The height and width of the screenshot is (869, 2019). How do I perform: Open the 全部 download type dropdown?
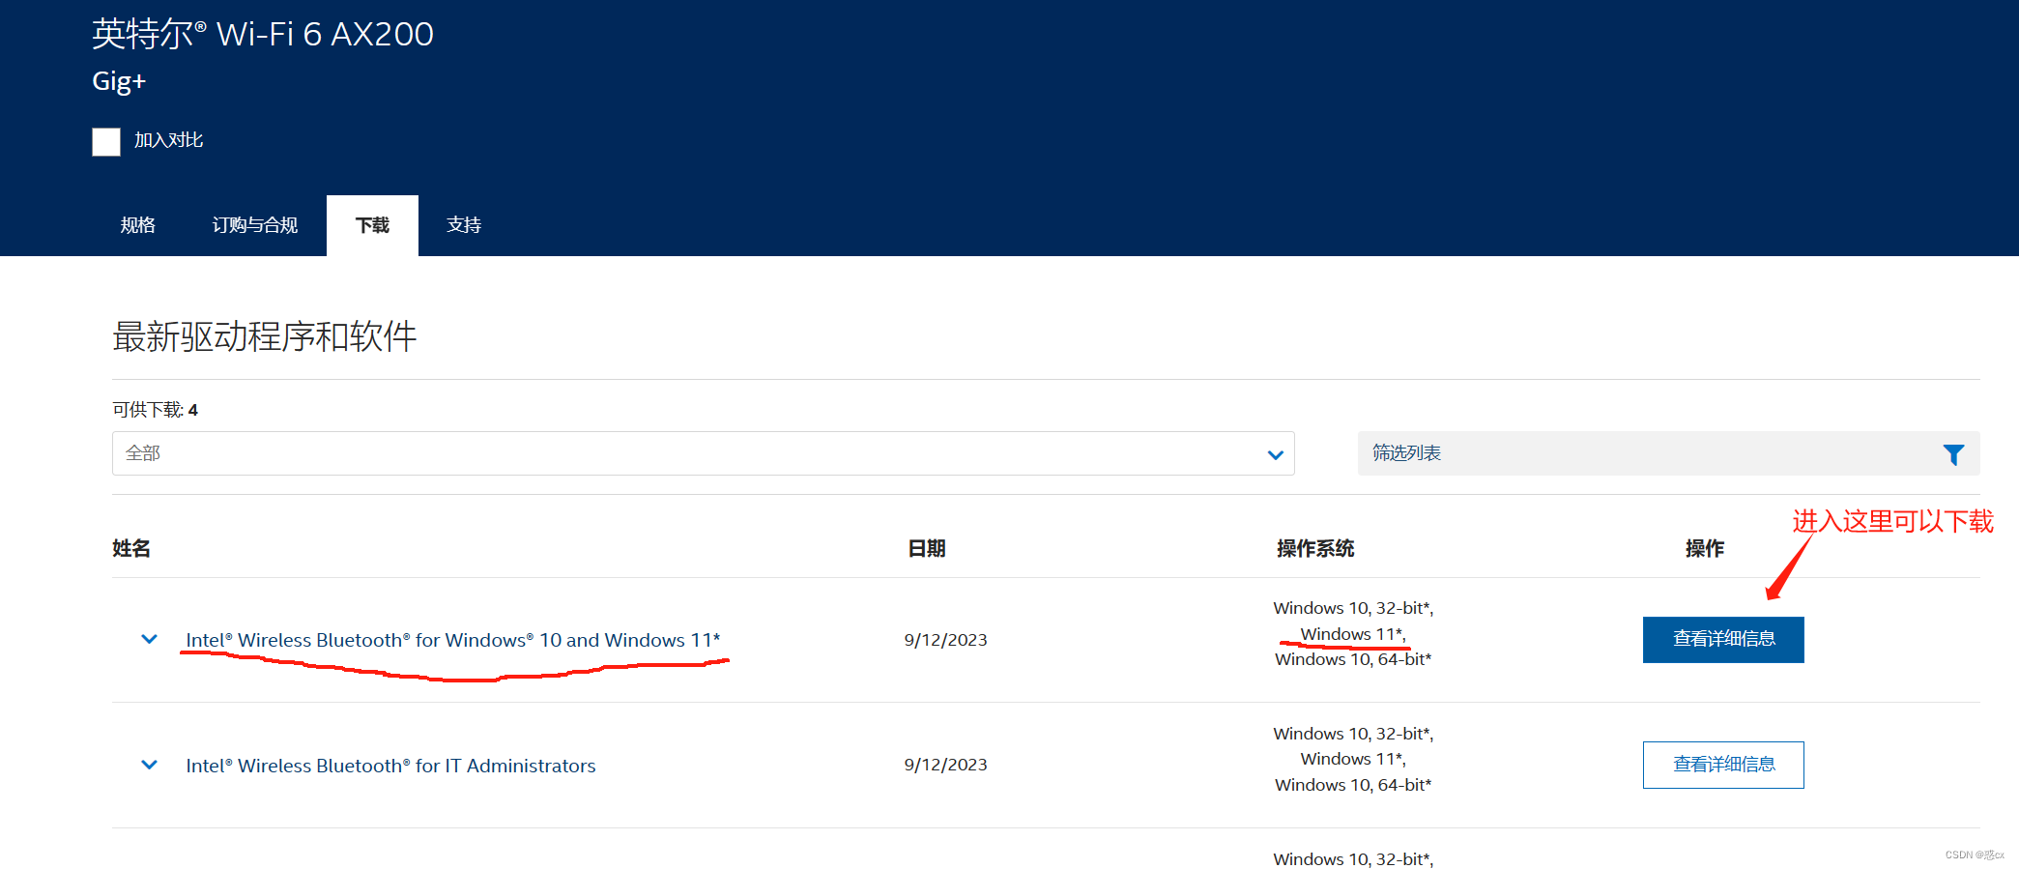704,453
